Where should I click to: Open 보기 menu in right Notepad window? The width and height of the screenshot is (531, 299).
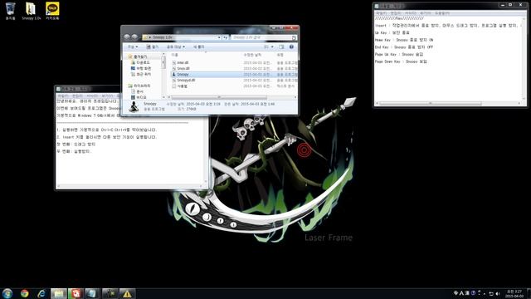(426, 13)
